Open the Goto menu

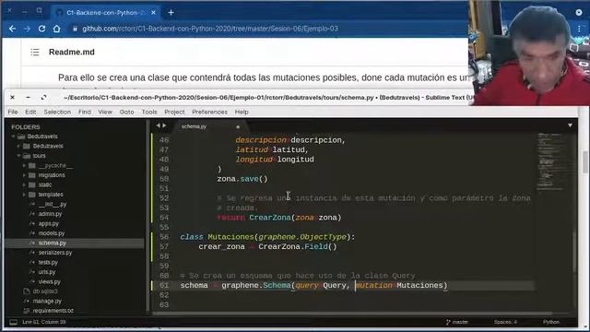[x=127, y=112]
